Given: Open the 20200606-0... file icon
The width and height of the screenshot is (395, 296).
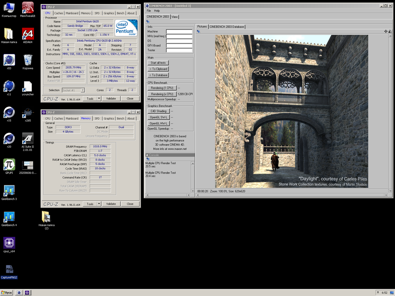Looking at the screenshot, I should coord(28,166).
